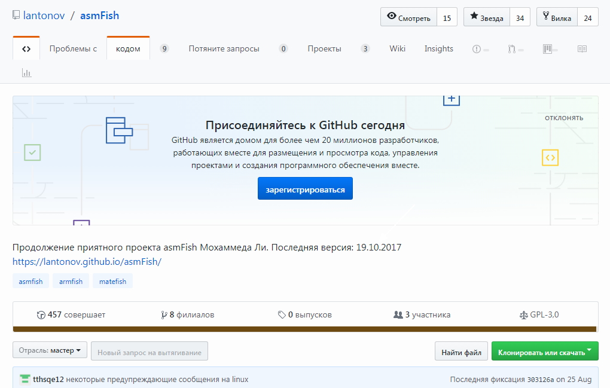Screen dimensions: 610x388
Task: Click the stargazers count 34
Action: [520, 17]
